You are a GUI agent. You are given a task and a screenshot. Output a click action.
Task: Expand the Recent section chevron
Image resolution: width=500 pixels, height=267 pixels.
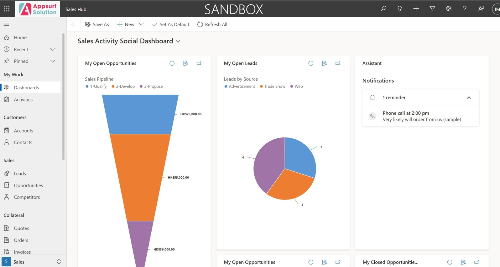[x=53, y=49]
